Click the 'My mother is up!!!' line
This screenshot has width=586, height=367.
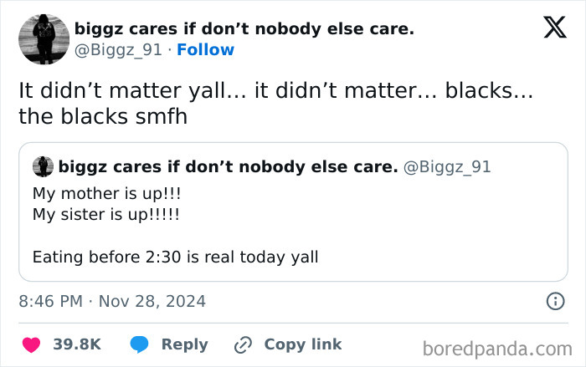pyautogui.click(x=106, y=194)
